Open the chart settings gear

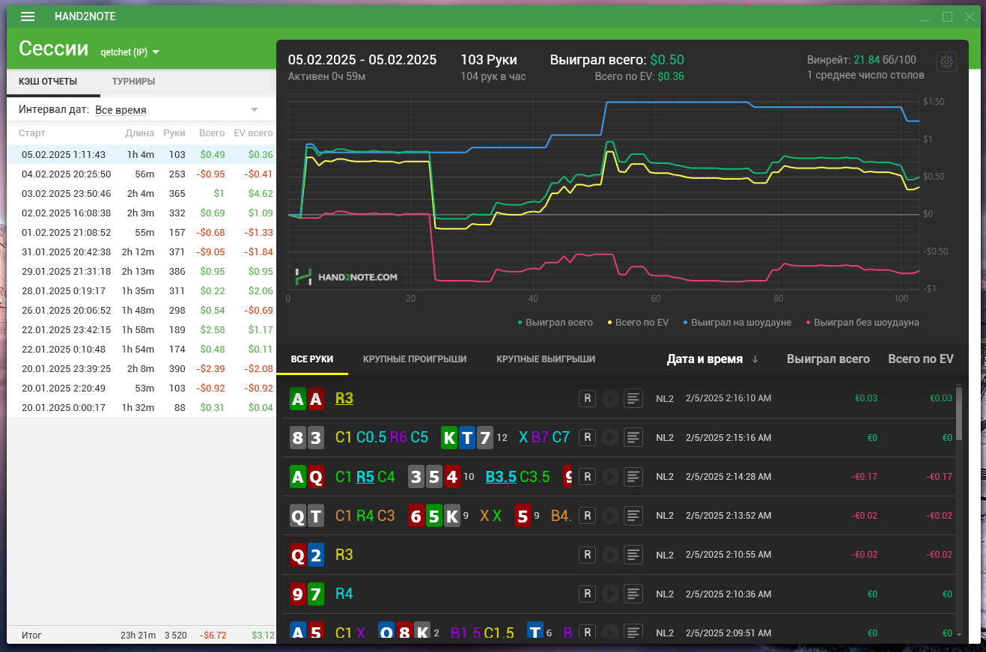click(x=946, y=62)
